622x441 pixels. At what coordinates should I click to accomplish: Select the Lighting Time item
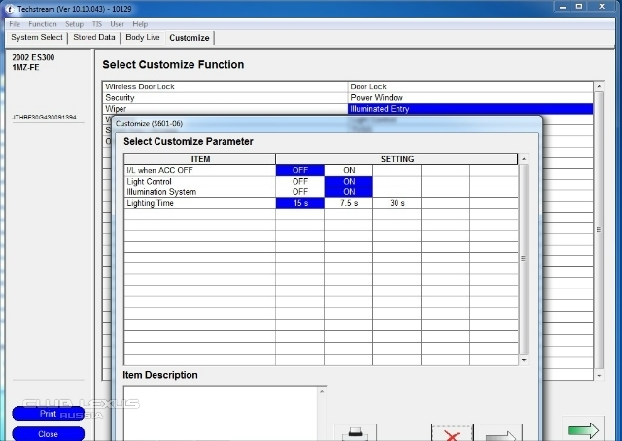[x=199, y=203]
